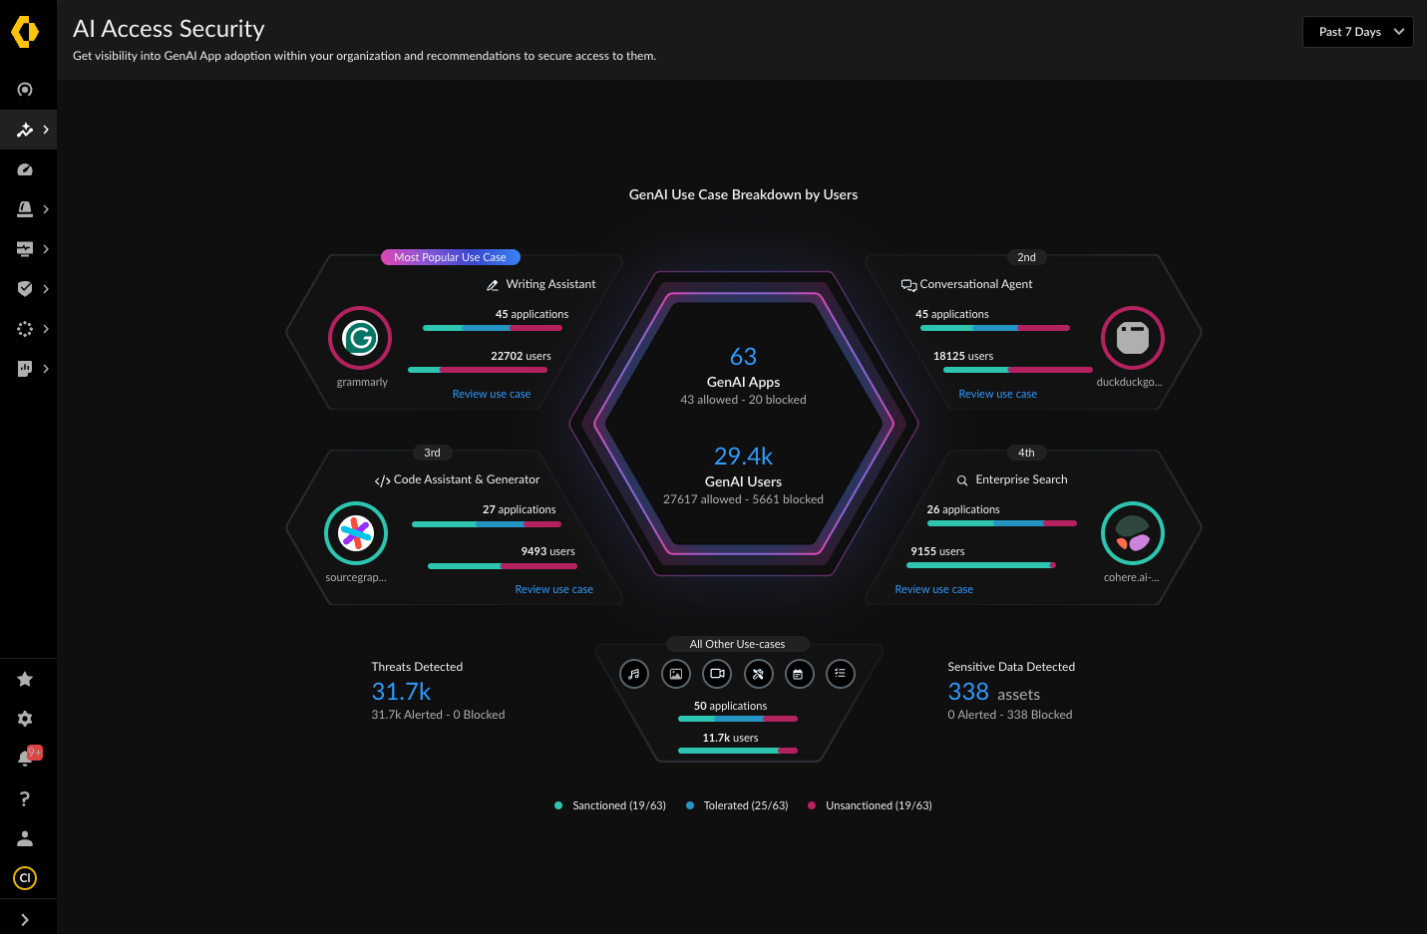The width and height of the screenshot is (1427, 934).
Task: Open the settings gear in sidebar
Action: [25, 719]
